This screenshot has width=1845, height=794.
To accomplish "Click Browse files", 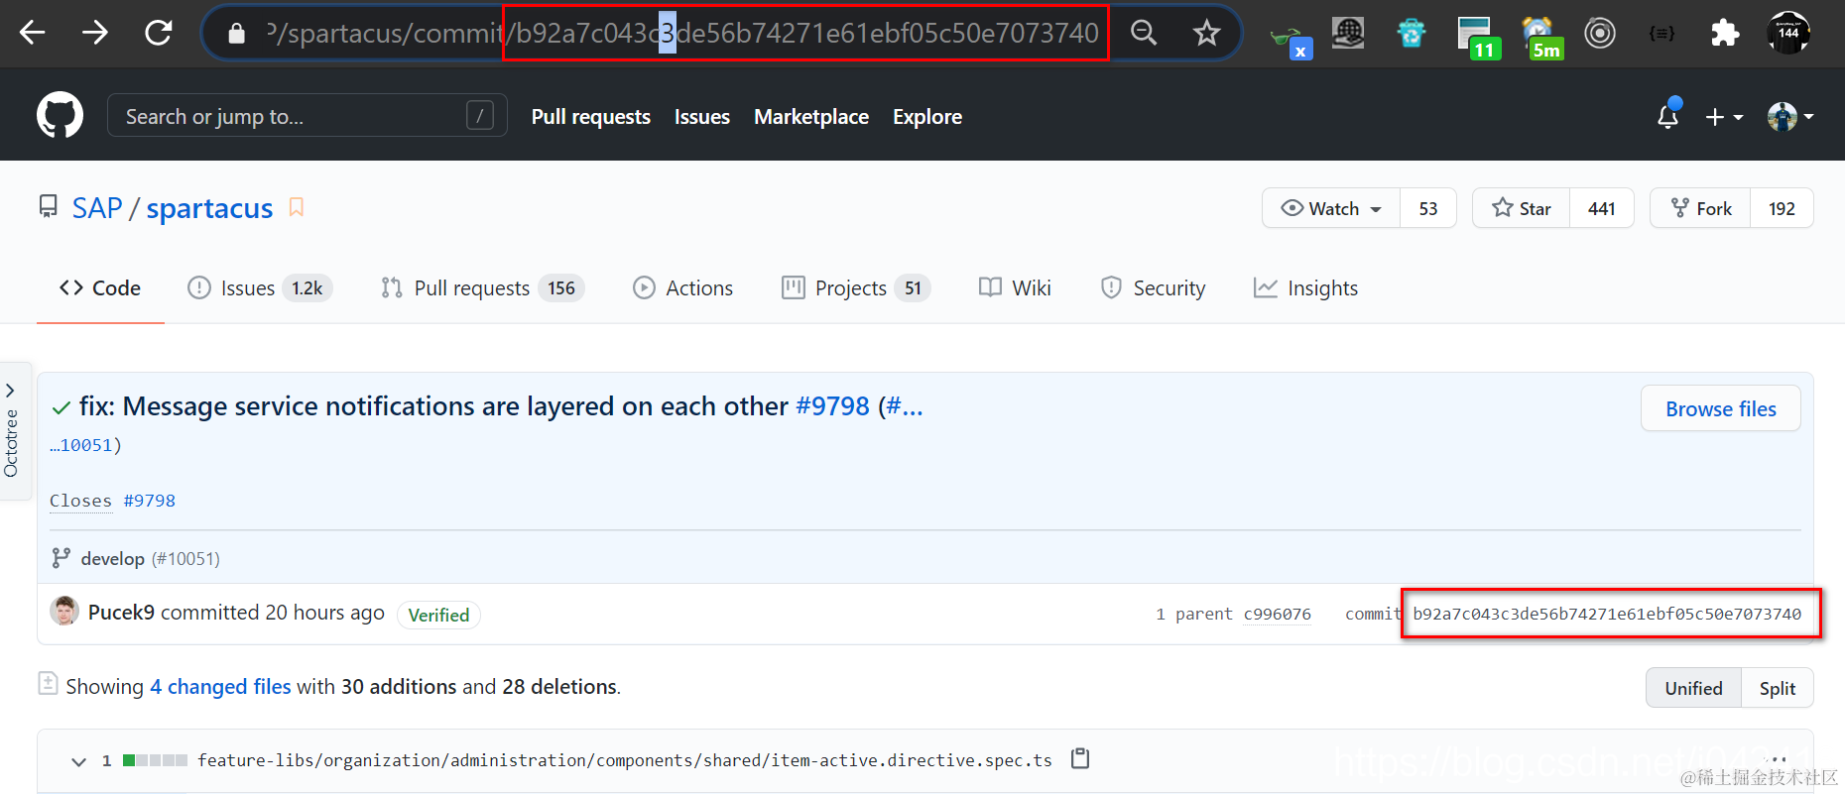I will [1720, 408].
